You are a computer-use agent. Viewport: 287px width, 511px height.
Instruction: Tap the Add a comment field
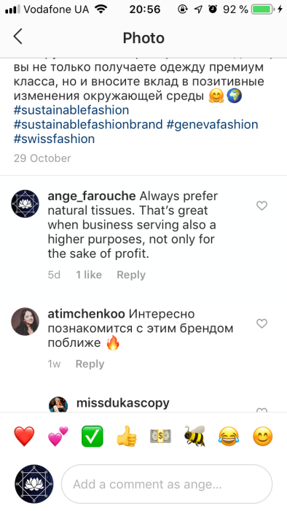pos(166,484)
